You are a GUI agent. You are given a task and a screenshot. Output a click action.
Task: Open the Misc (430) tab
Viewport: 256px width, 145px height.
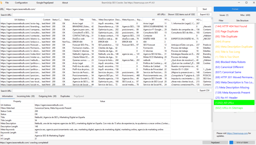[245, 15]
